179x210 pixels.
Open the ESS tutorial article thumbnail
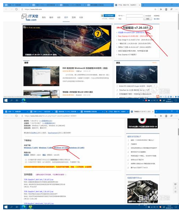(41, 76)
